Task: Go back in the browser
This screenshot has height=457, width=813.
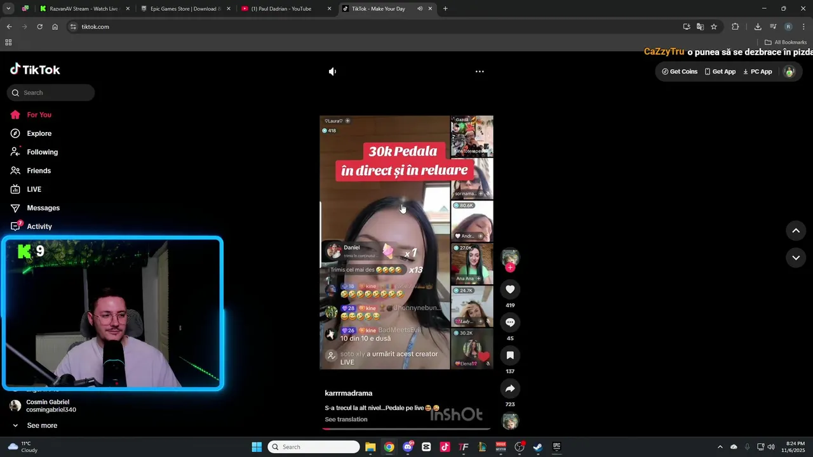Action: tap(9, 27)
